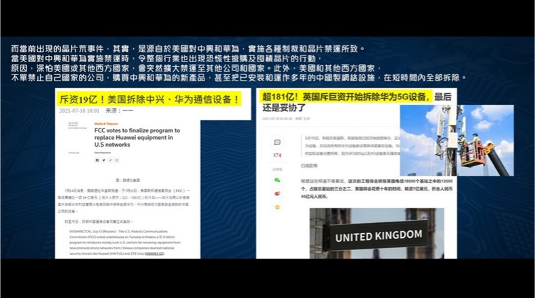Click the subtitle '还是妥协了'
The width and height of the screenshot is (535, 298).
coord(284,107)
